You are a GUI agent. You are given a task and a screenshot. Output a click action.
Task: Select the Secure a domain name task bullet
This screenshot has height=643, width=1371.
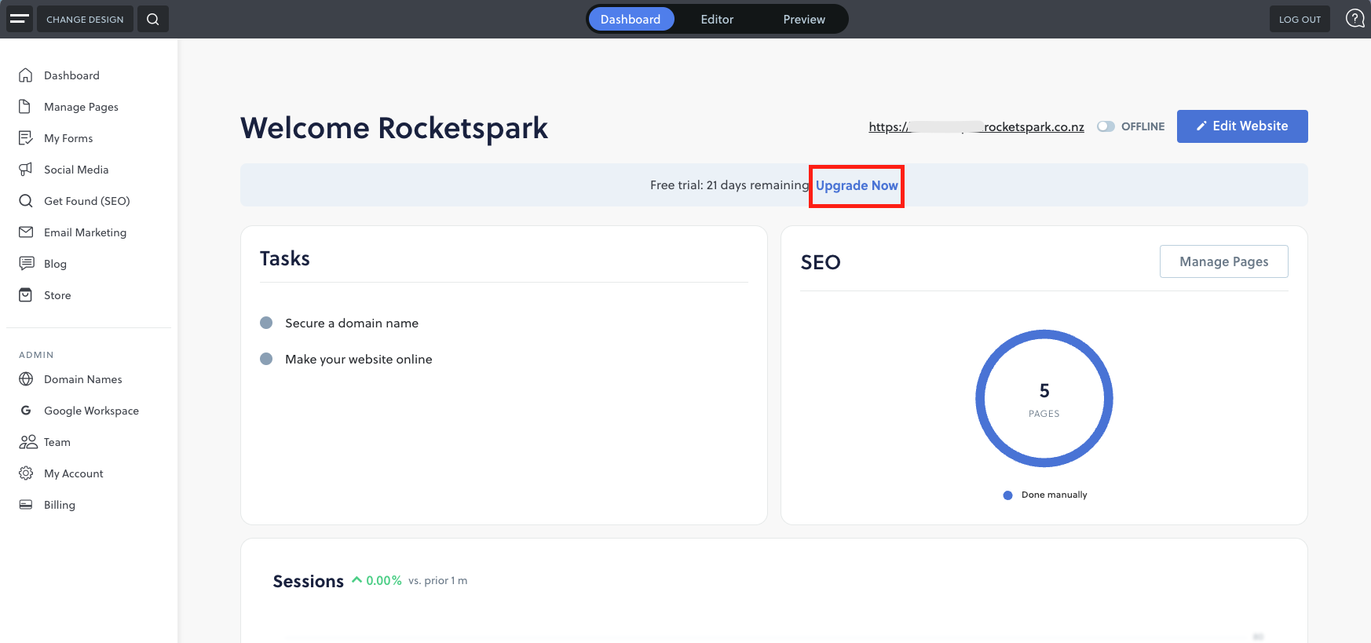click(266, 323)
